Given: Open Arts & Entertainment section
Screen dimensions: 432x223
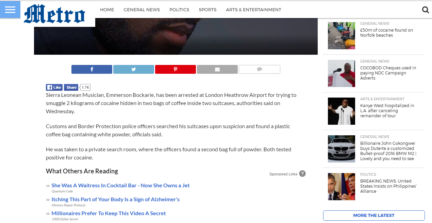Looking at the screenshot, I should 253,10.
